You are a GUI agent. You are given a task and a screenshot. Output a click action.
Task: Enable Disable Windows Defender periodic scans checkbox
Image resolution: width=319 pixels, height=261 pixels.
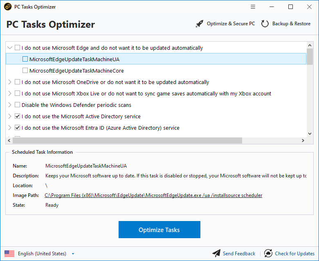(18, 105)
